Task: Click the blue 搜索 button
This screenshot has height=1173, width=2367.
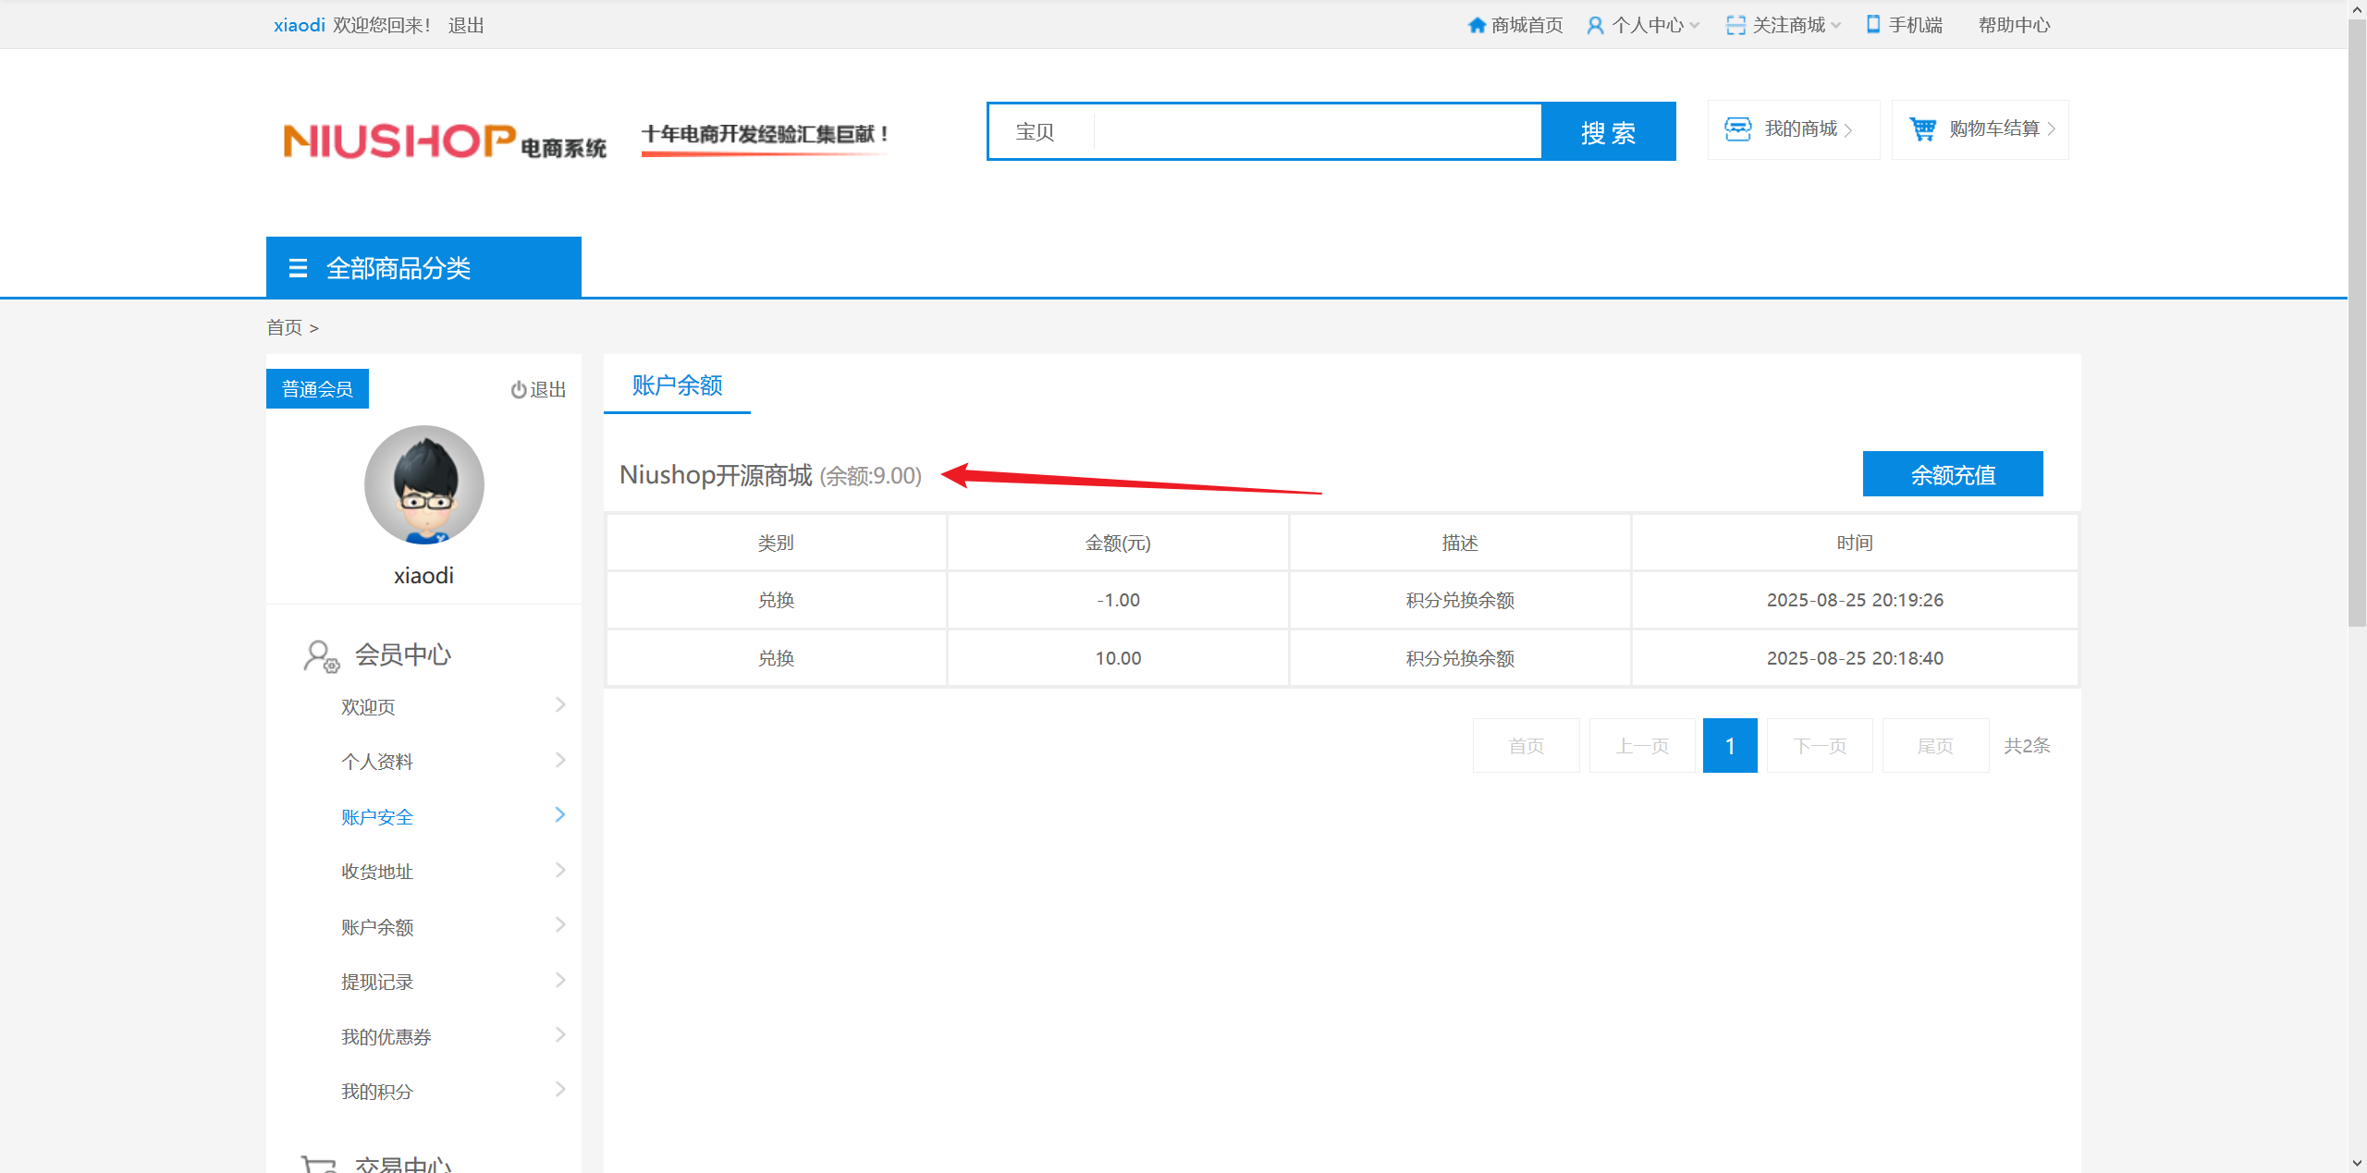Action: pos(1608,131)
